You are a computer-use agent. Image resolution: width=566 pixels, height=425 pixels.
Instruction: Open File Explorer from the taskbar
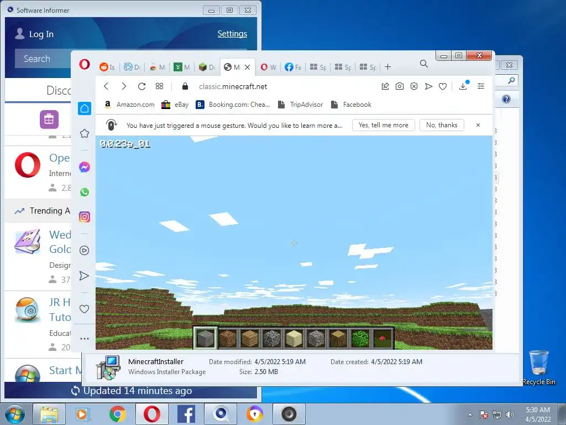point(49,414)
